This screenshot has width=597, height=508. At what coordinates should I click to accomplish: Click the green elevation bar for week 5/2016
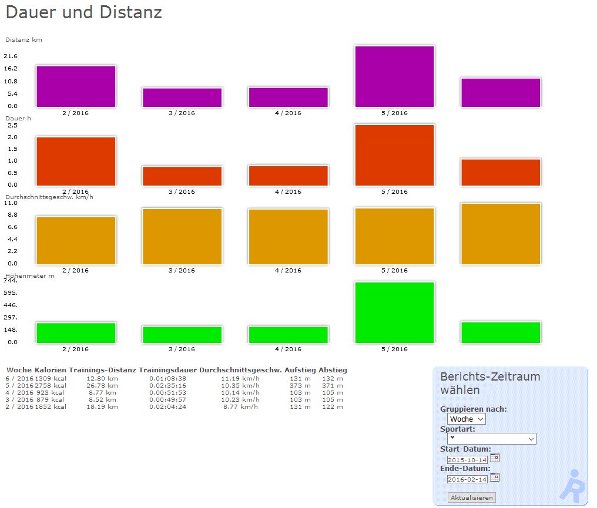pyautogui.click(x=394, y=312)
